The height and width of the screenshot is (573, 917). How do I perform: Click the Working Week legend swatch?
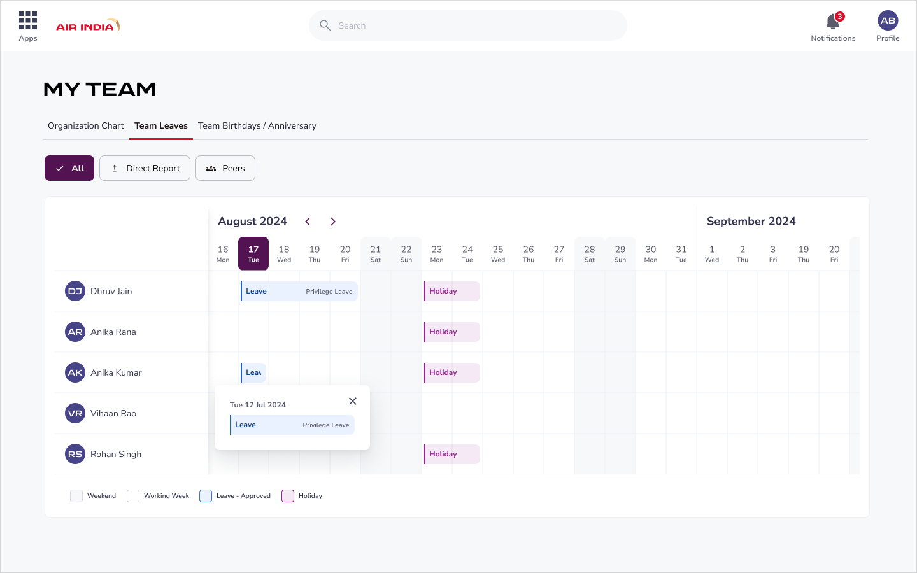click(133, 496)
